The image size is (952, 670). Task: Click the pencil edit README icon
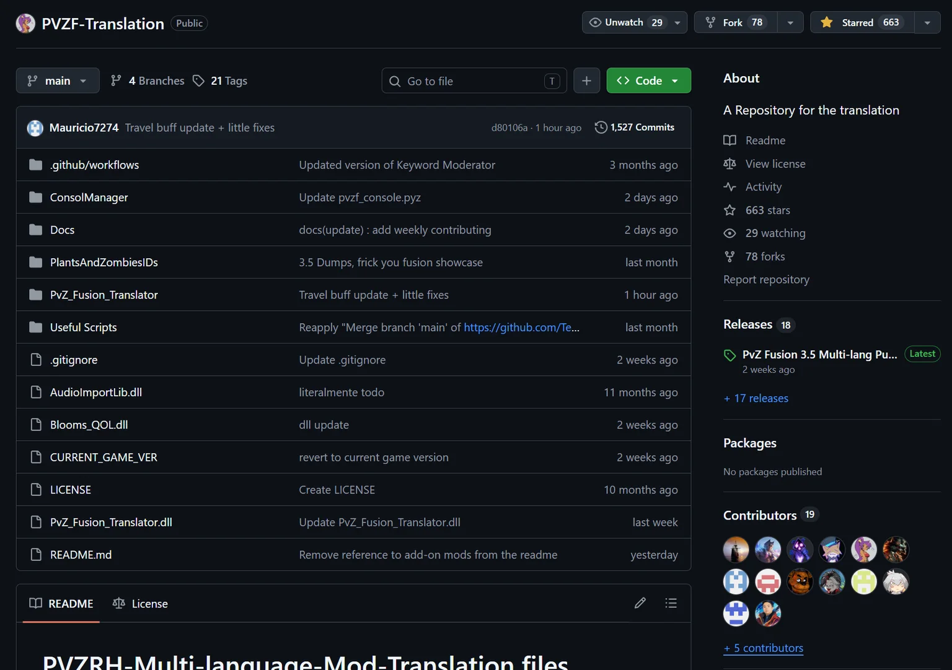point(640,603)
